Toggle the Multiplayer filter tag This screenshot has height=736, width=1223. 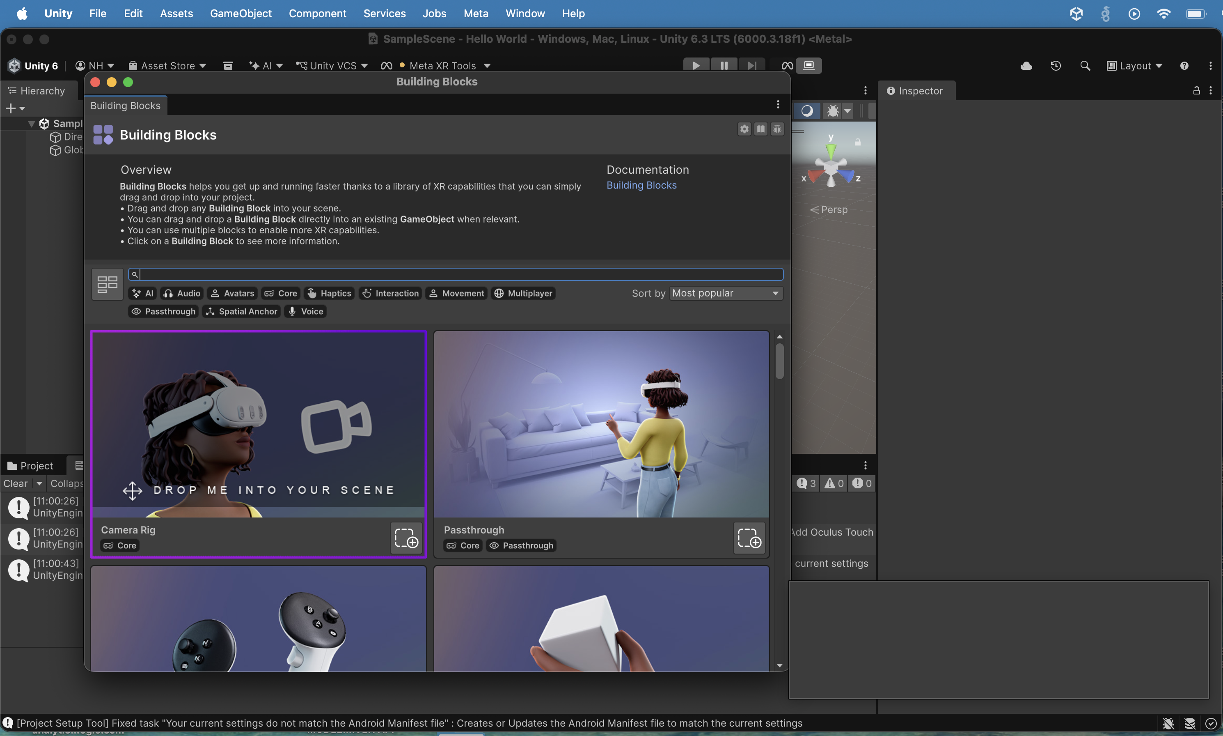[x=523, y=294]
